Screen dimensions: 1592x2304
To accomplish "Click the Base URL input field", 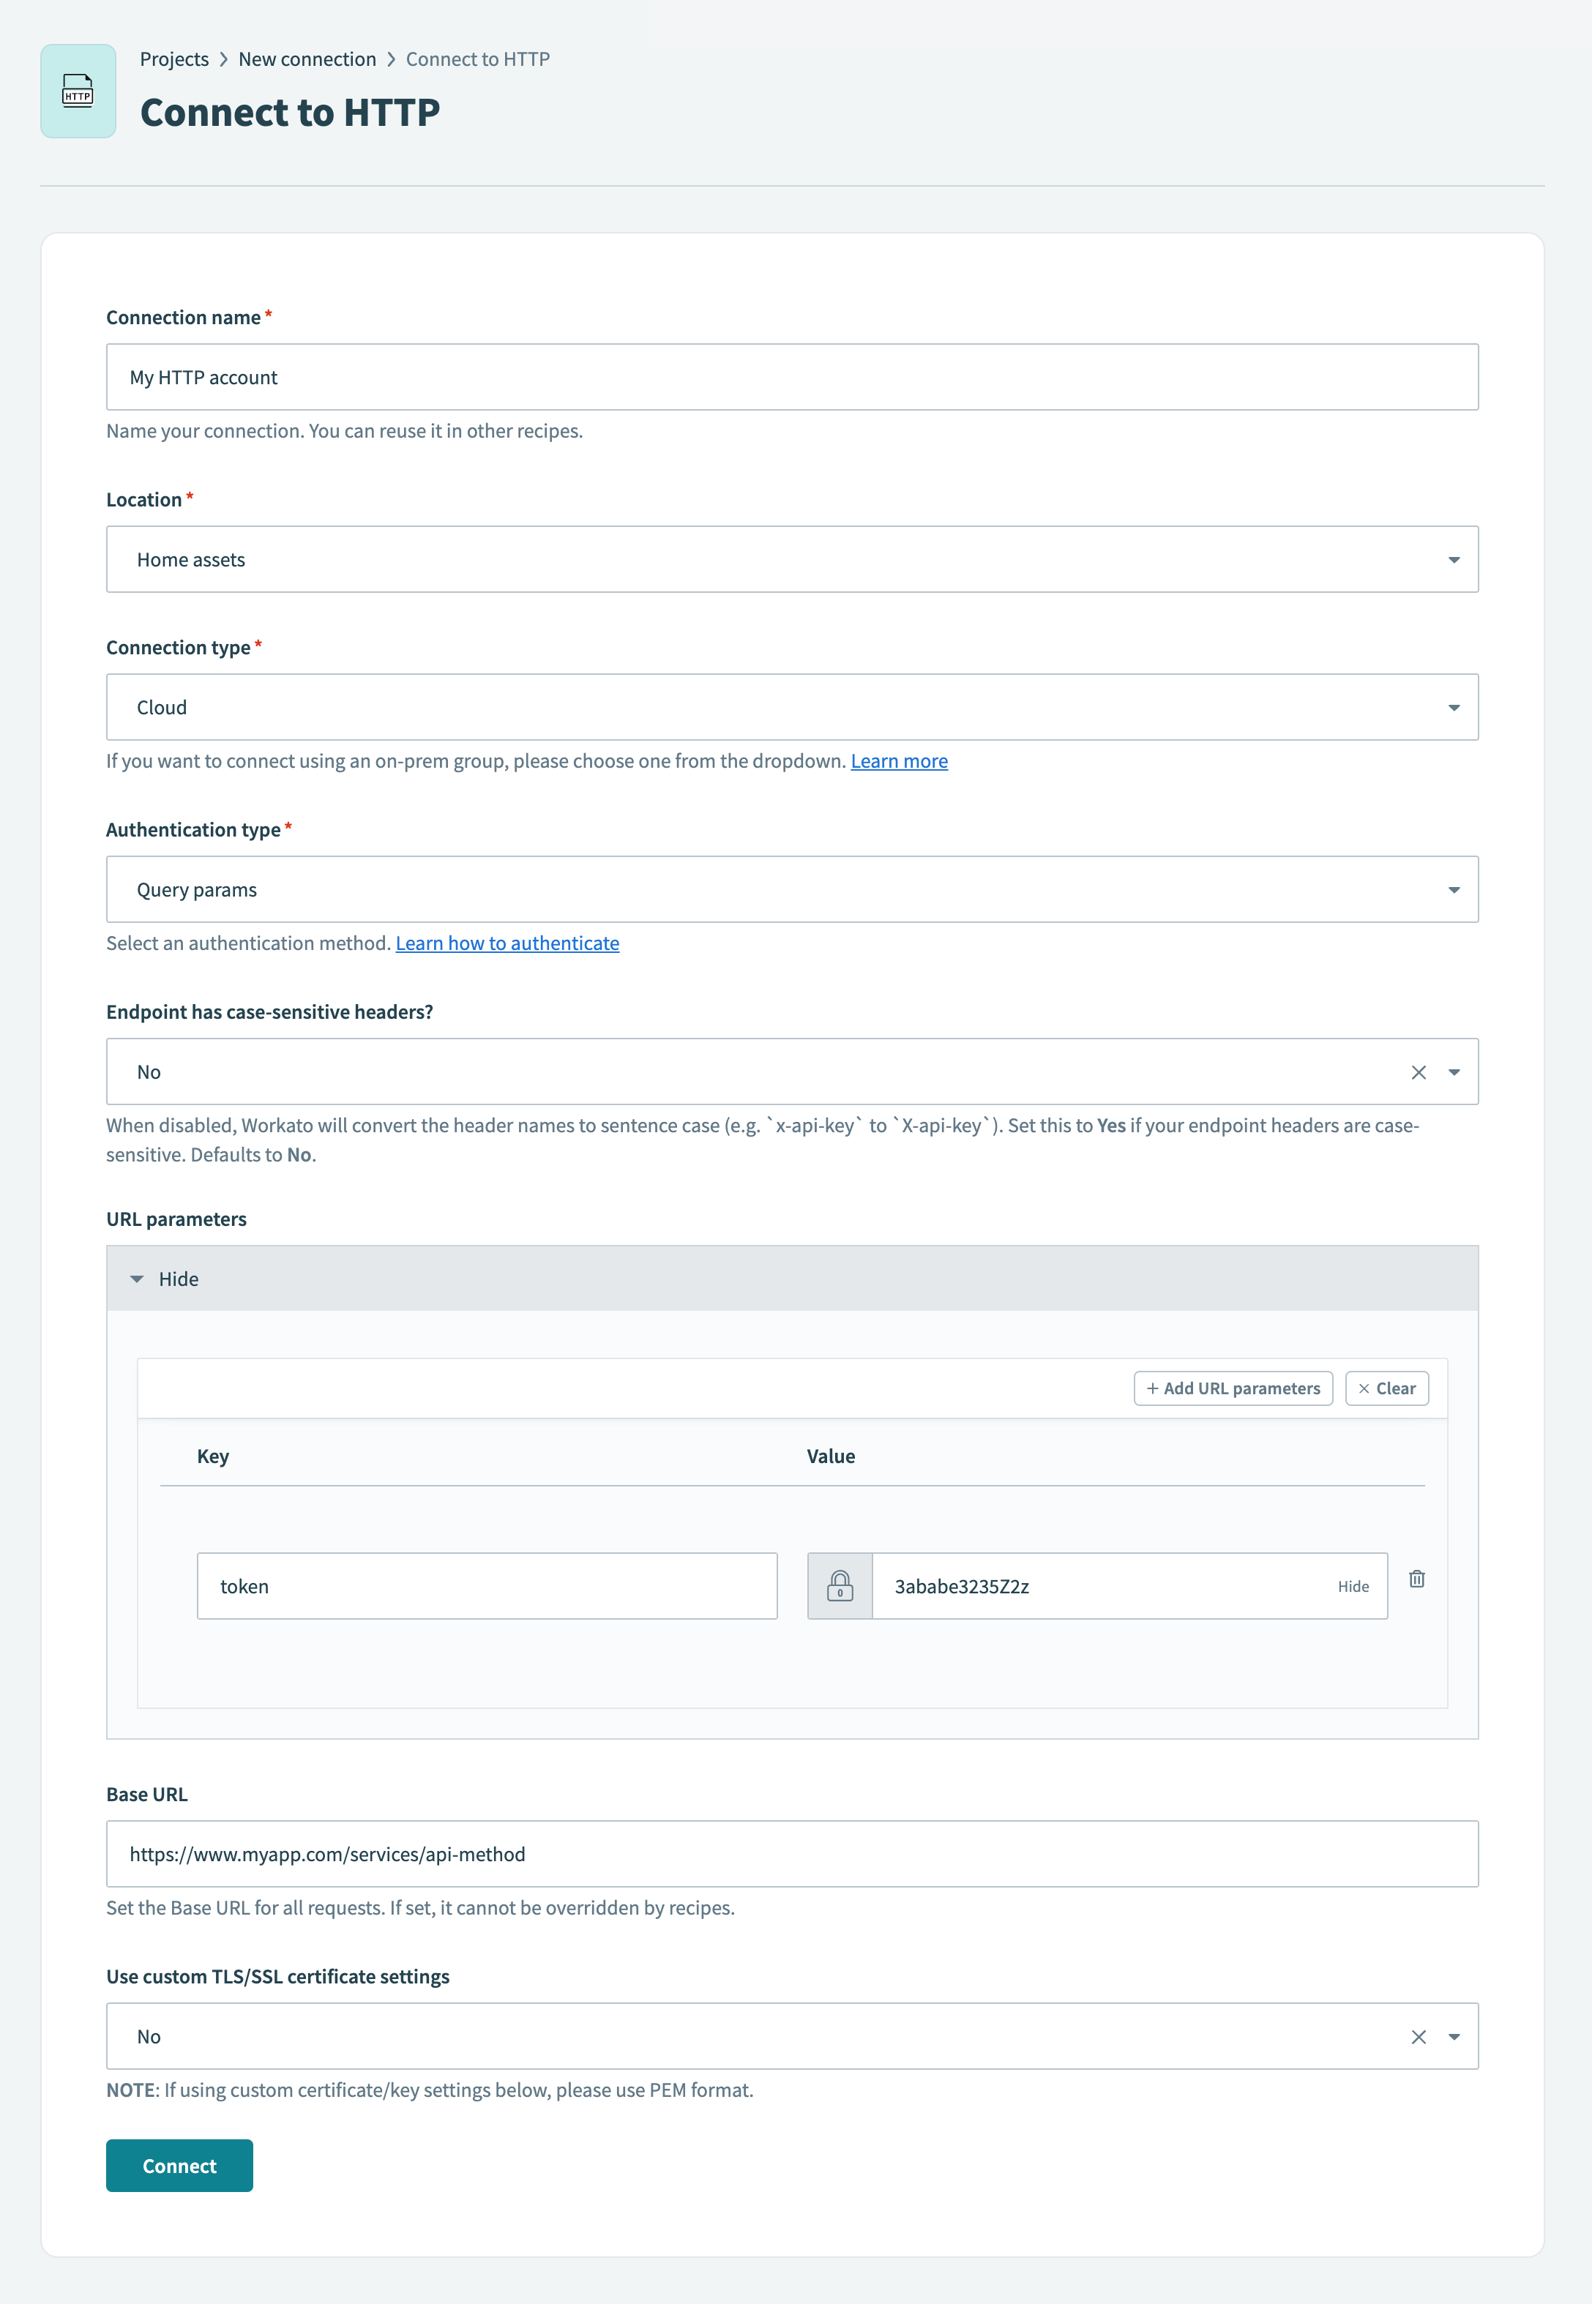I will point(791,1854).
